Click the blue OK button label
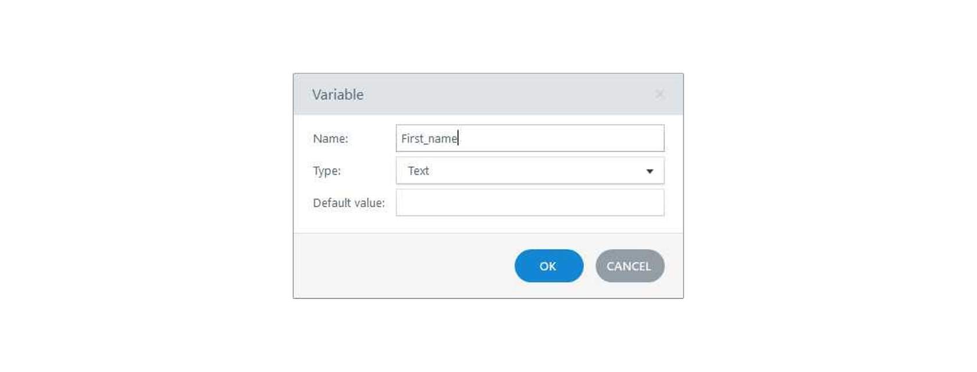This screenshot has width=977, height=372. point(548,266)
